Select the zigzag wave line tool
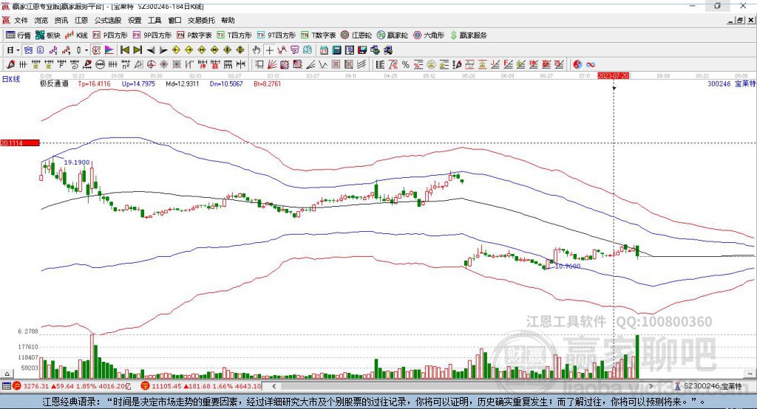 coord(322,64)
